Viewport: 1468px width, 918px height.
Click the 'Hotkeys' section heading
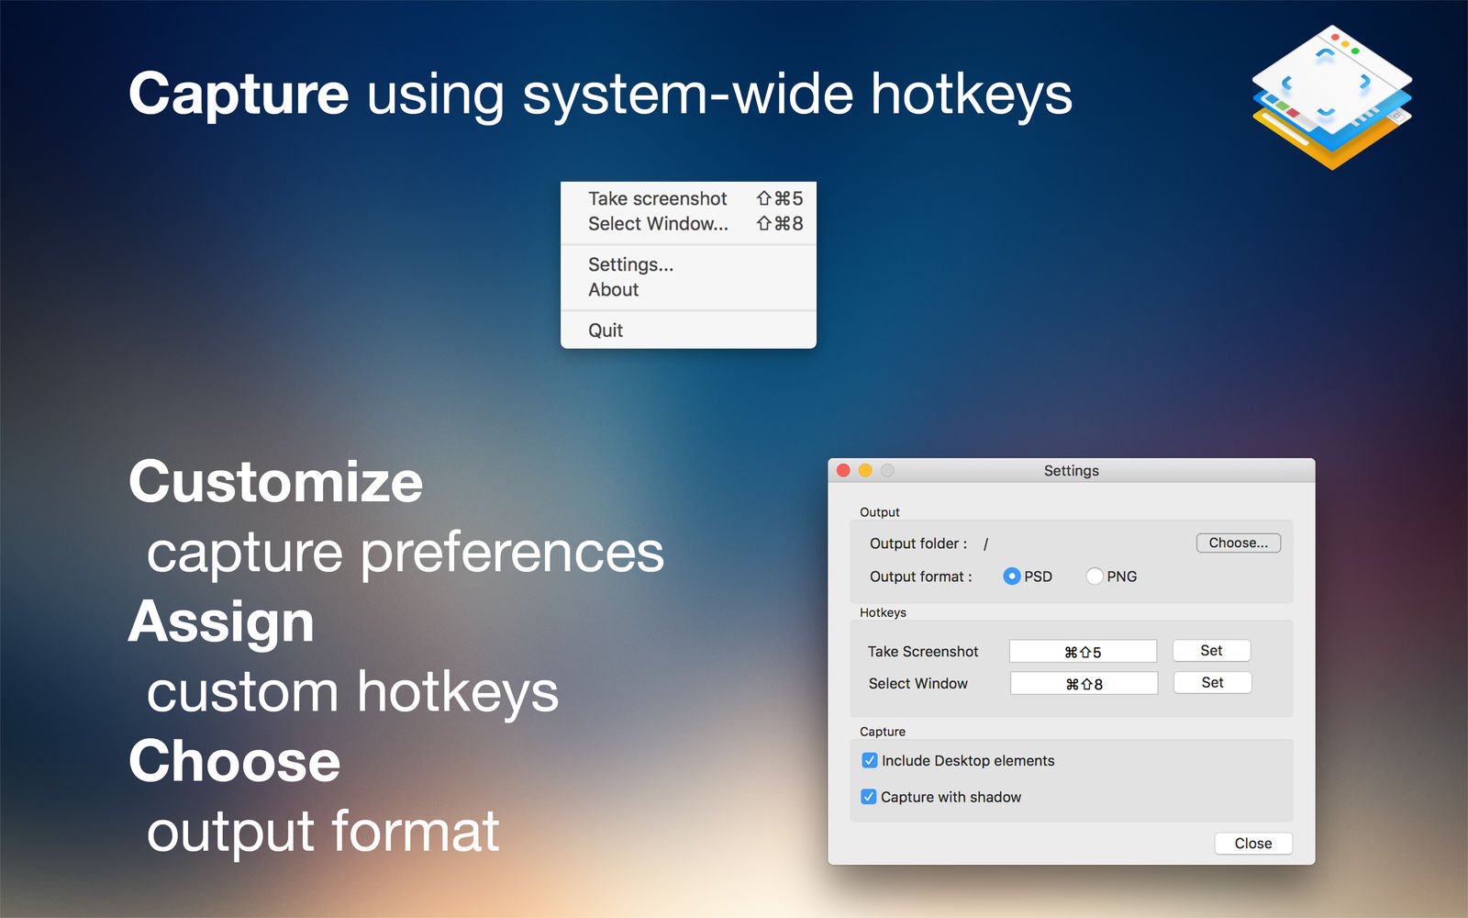(x=883, y=612)
